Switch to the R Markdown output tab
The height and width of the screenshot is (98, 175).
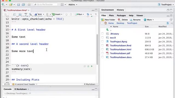pyautogui.click(x=21, y=89)
